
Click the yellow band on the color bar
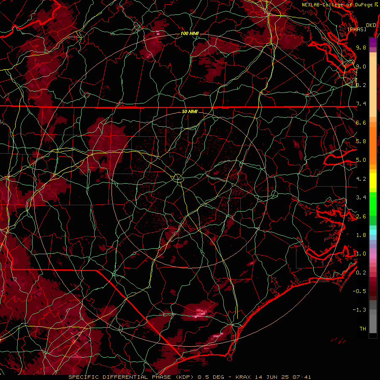(373, 181)
